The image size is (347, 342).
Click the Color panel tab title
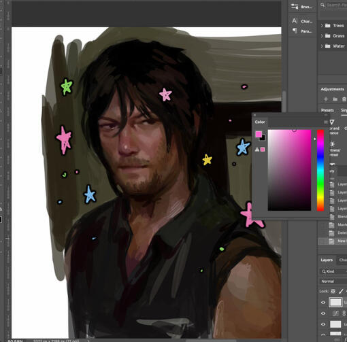pyautogui.click(x=260, y=122)
